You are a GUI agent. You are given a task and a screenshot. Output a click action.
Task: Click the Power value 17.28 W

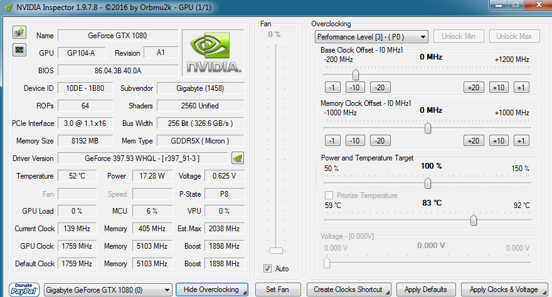[x=152, y=176]
